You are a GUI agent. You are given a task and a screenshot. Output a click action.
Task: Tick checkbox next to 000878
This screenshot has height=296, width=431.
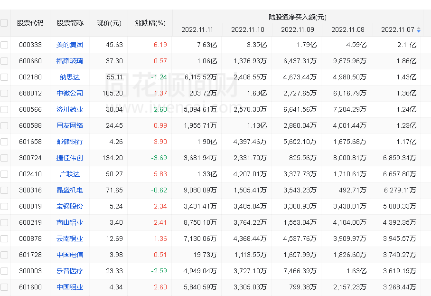tap(4, 239)
